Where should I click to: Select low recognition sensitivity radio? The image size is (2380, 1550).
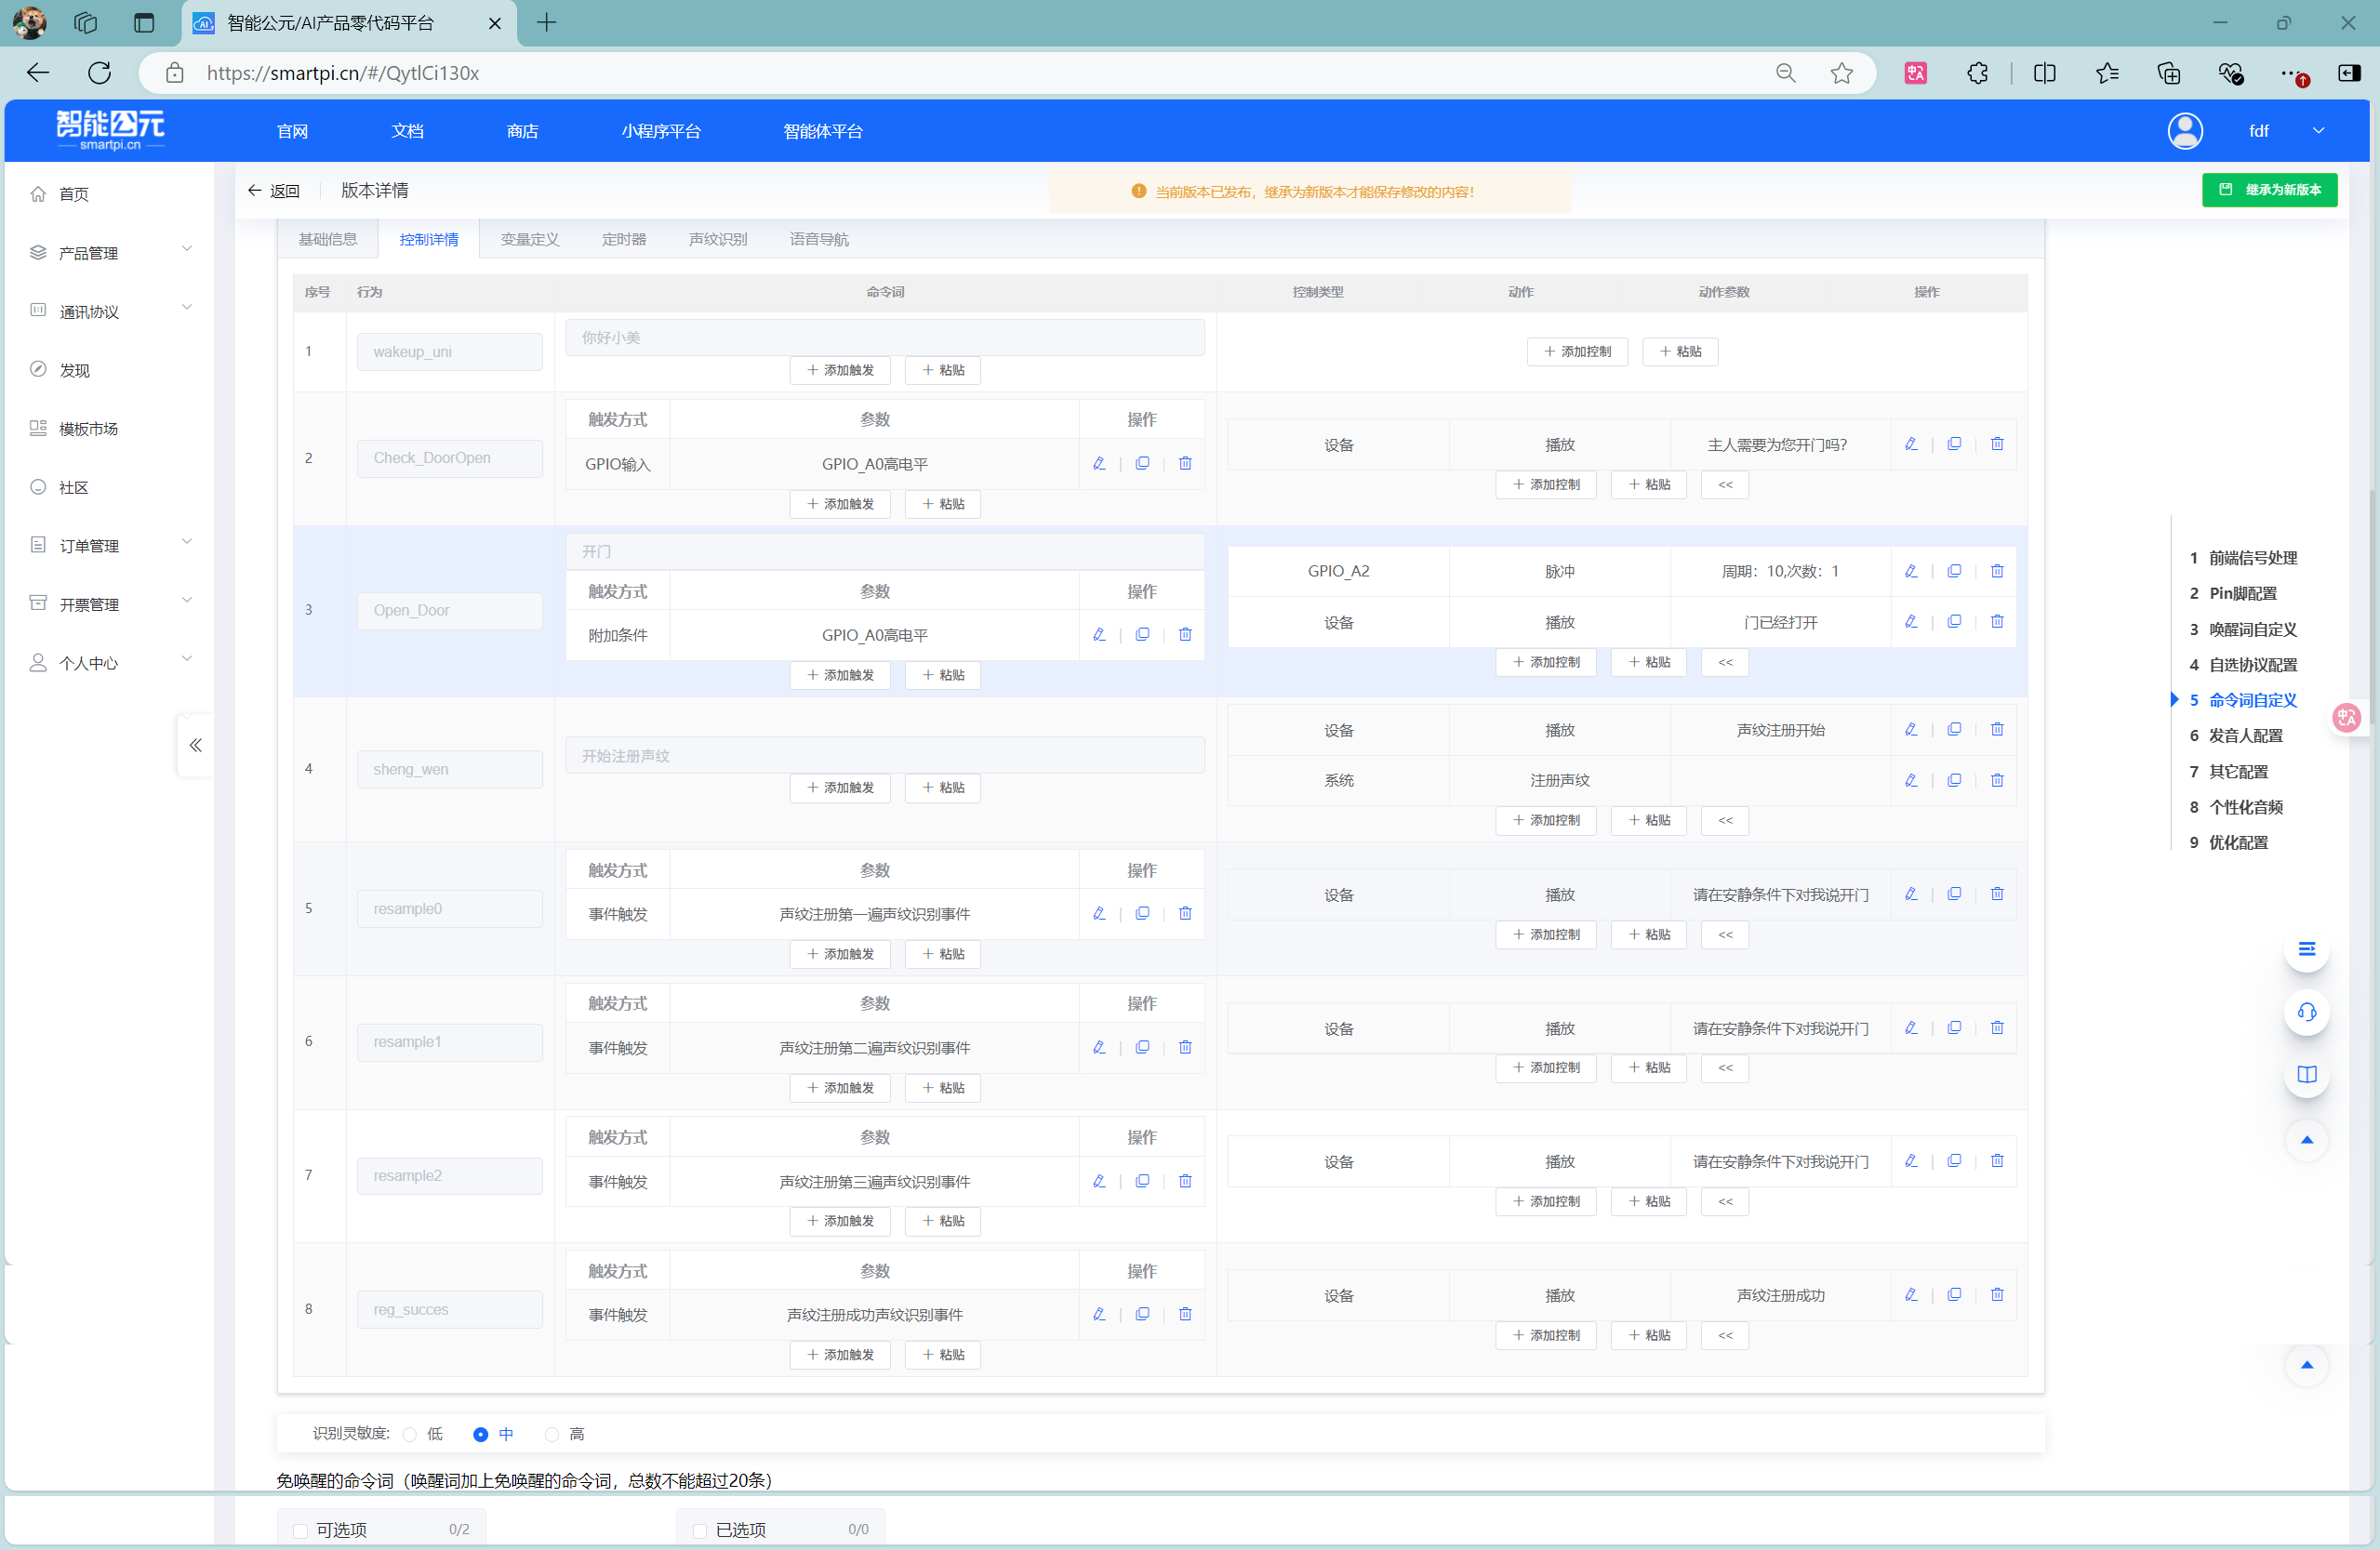(410, 1434)
